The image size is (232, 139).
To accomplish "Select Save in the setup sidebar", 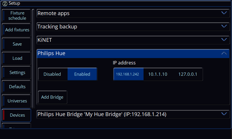I will (x=16, y=44).
